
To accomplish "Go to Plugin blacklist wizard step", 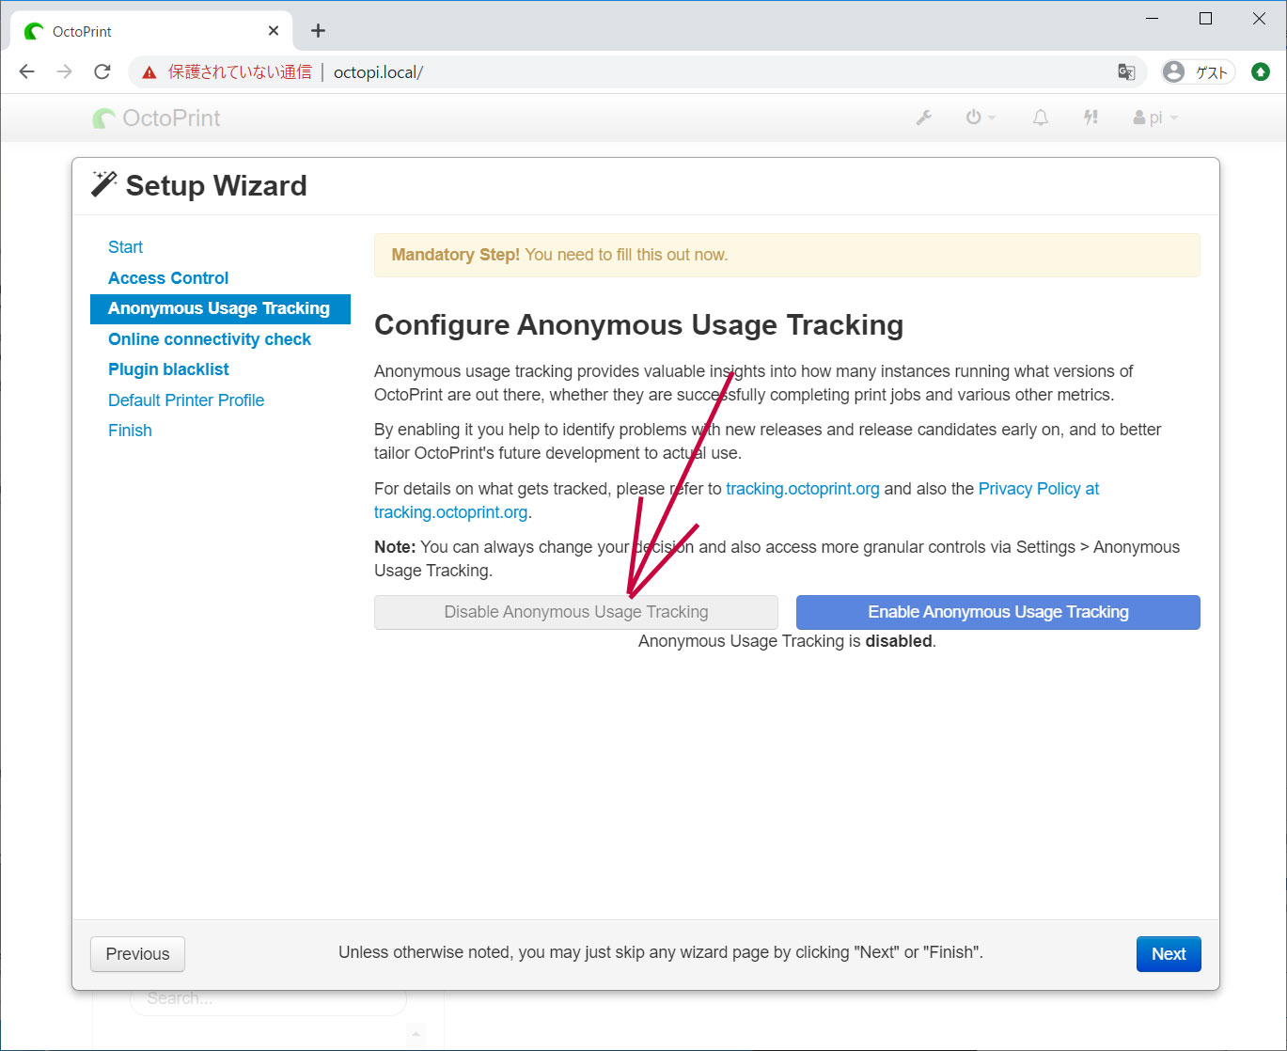I will 168,369.
